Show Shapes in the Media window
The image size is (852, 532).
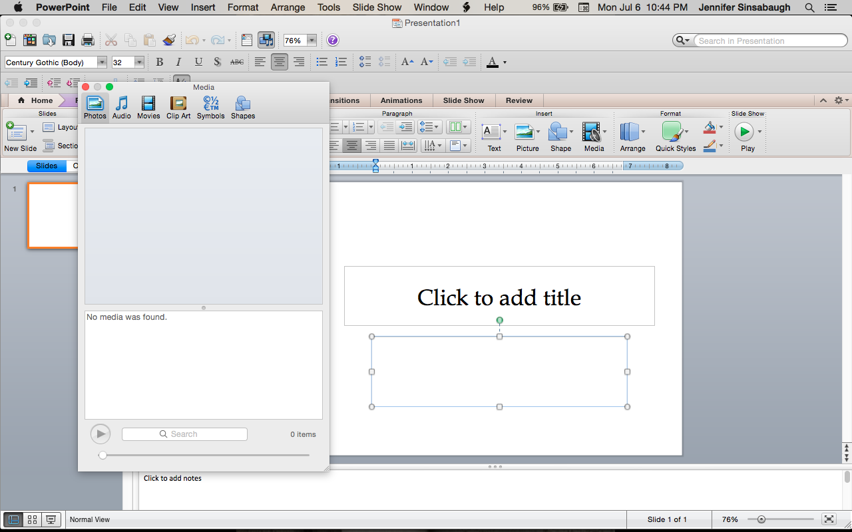click(243, 107)
